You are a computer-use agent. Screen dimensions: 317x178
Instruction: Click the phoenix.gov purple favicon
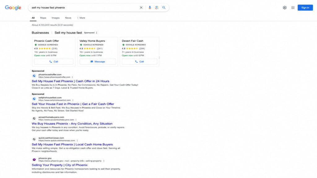point(34,160)
